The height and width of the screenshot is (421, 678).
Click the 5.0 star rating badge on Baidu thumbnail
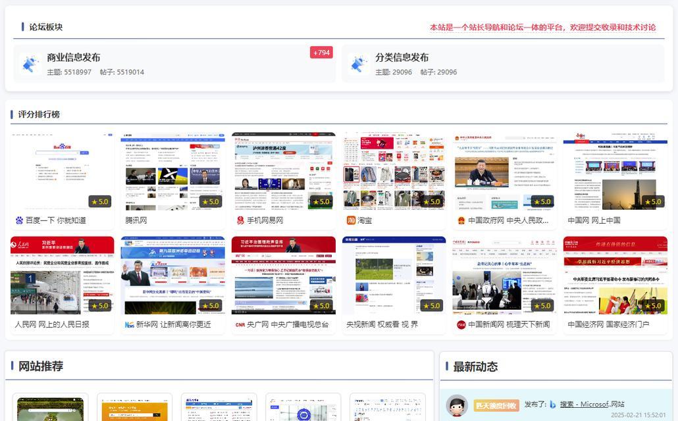tap(100, 202)
